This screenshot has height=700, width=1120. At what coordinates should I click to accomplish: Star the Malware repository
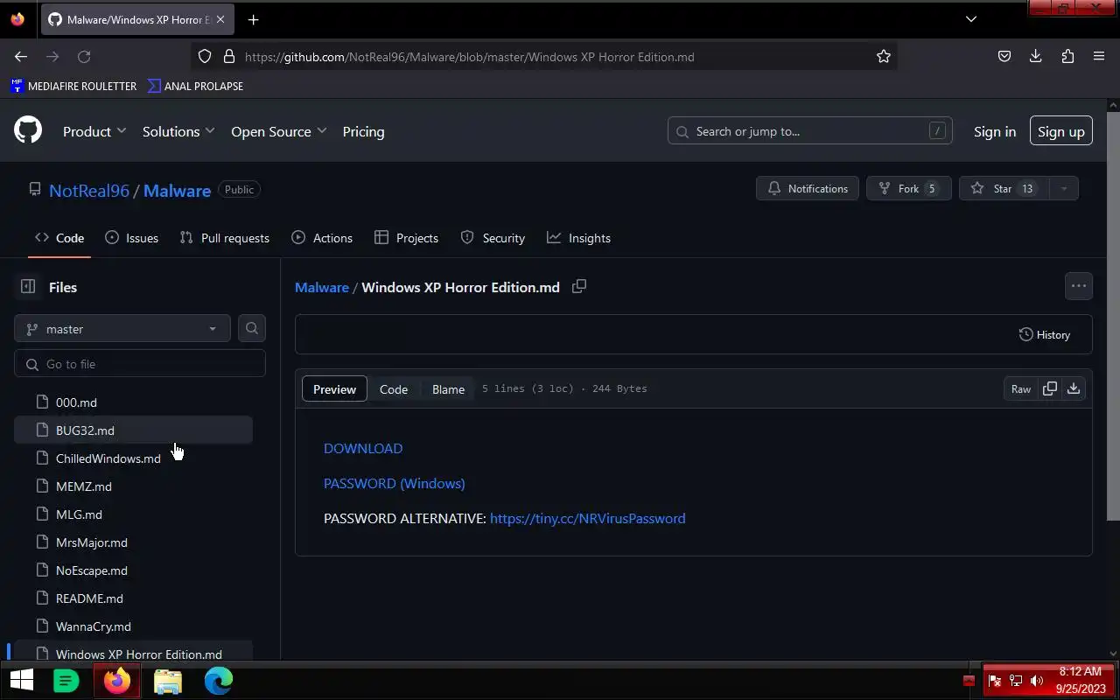point(1004,188)
